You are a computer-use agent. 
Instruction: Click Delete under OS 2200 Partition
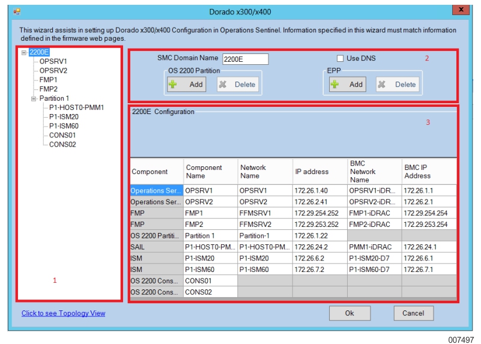click(238, 84)
